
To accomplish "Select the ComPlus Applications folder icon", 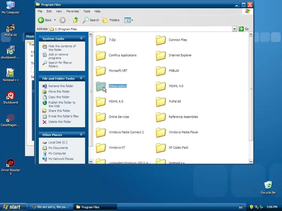I will click(x=101, y=55).
